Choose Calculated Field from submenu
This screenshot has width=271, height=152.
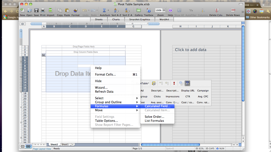coord(157,106)
